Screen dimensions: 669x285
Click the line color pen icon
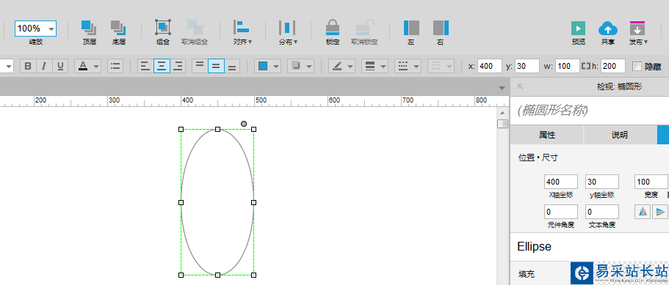click(337, 66)
